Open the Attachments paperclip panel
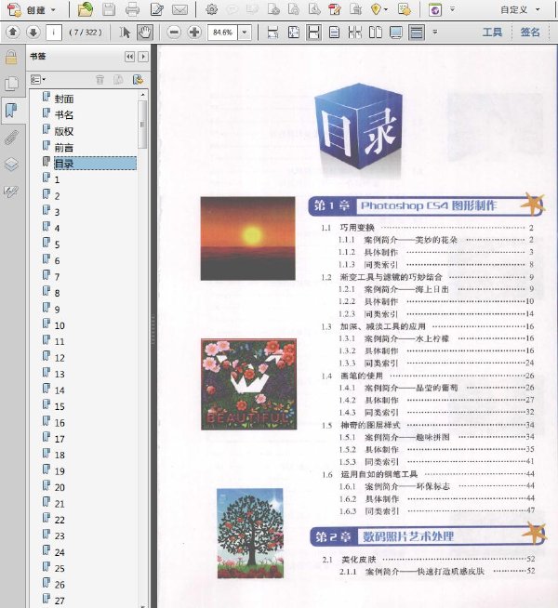The height and width of the screenshot is (608, 558). point(11,138)
